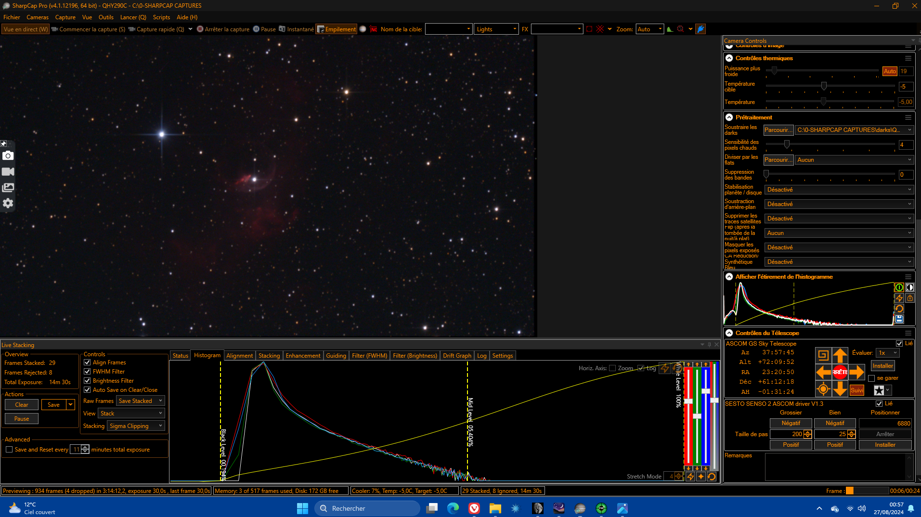Image resolution: width=921 pixels, height=517 pixels.
Task: Click the green power icon beside mini histogram
Action: [899, 287]
